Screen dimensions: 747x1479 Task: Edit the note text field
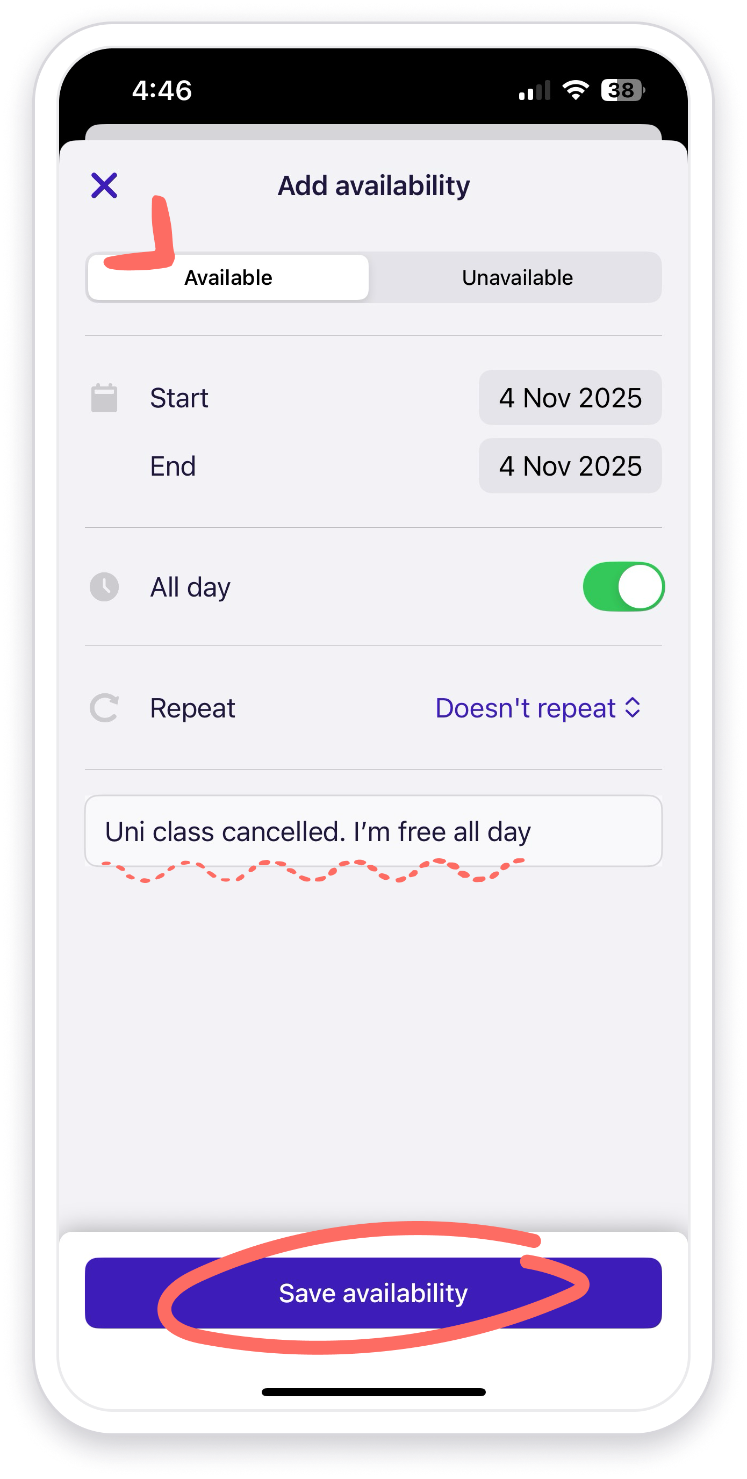coord(373,831)
